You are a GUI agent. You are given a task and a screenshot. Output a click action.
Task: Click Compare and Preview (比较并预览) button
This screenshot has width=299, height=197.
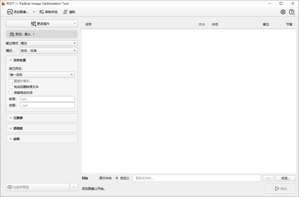click(38, 187)
